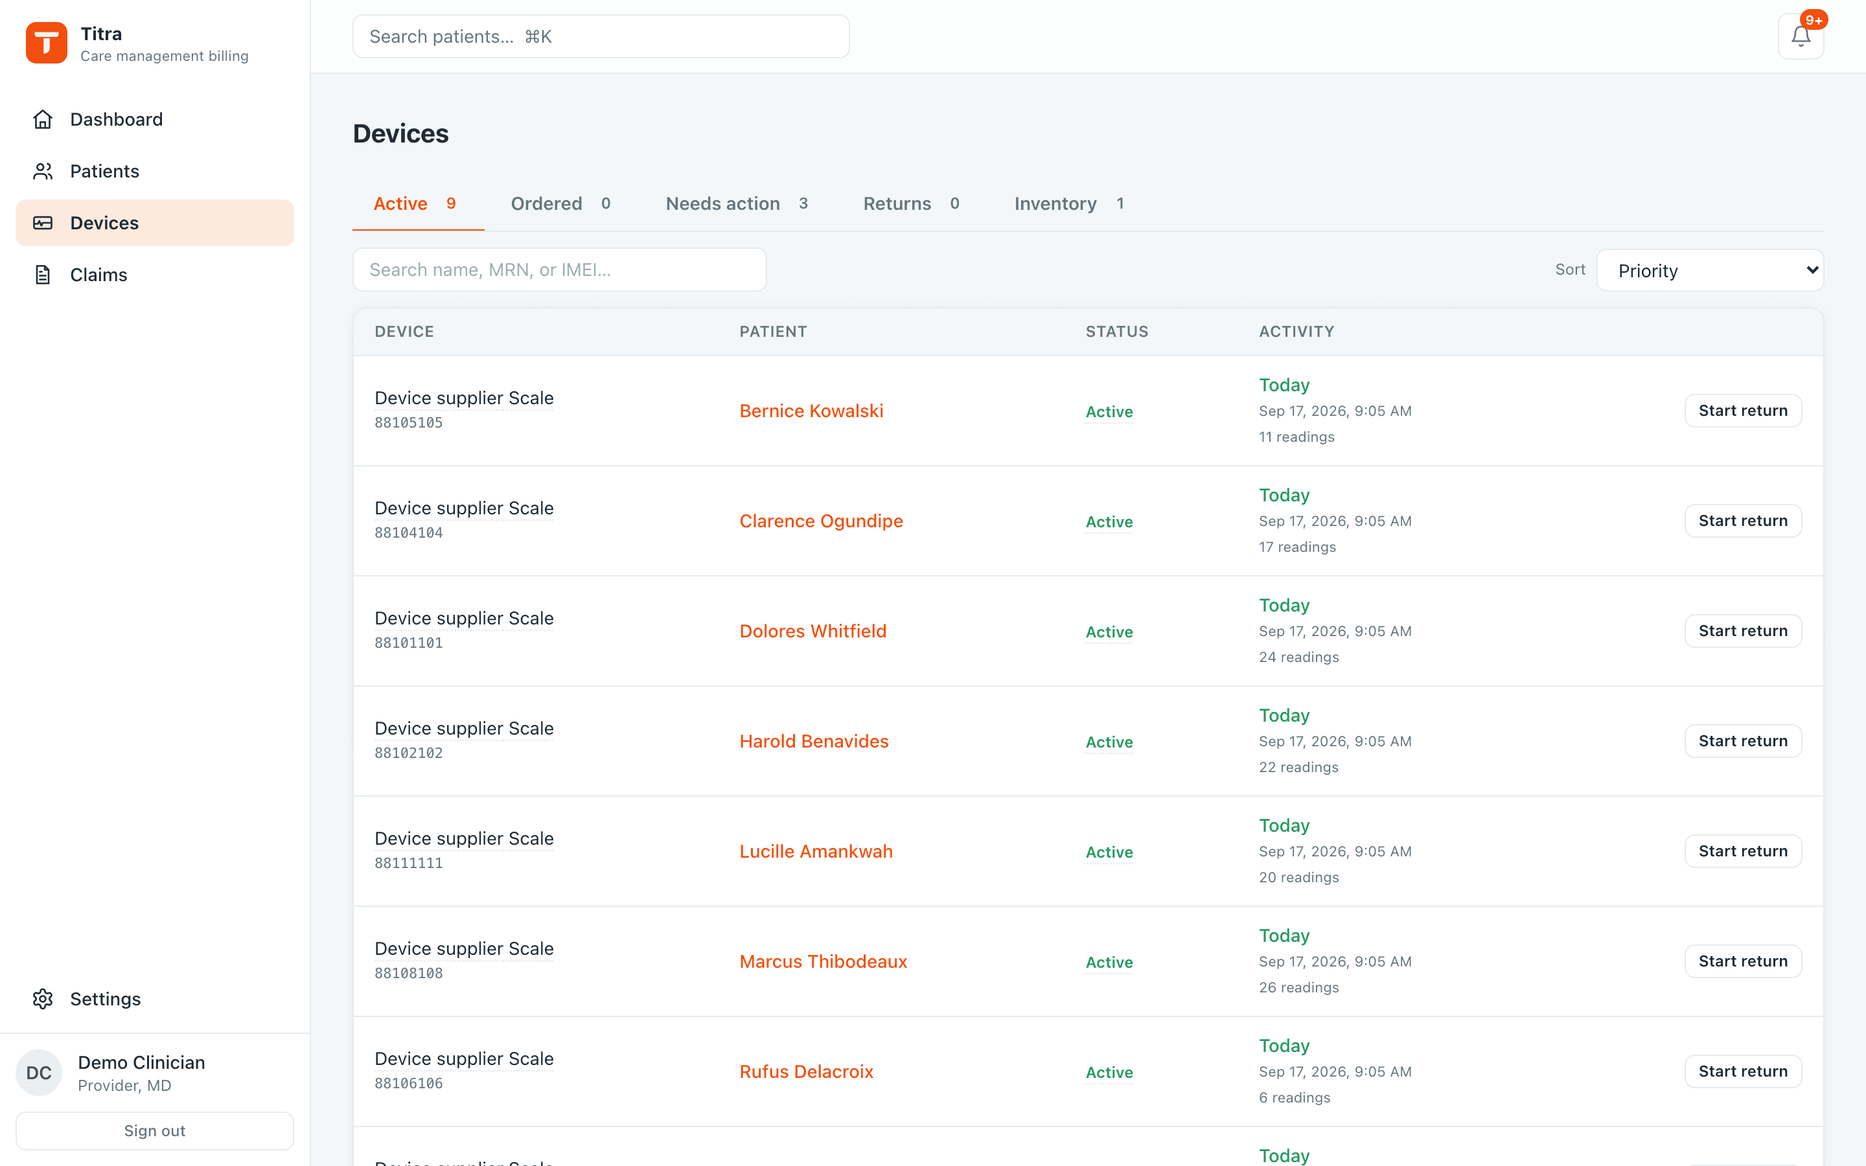Click the DEVICE column header
The image size is (1866, 1166).
click(404, 332)
